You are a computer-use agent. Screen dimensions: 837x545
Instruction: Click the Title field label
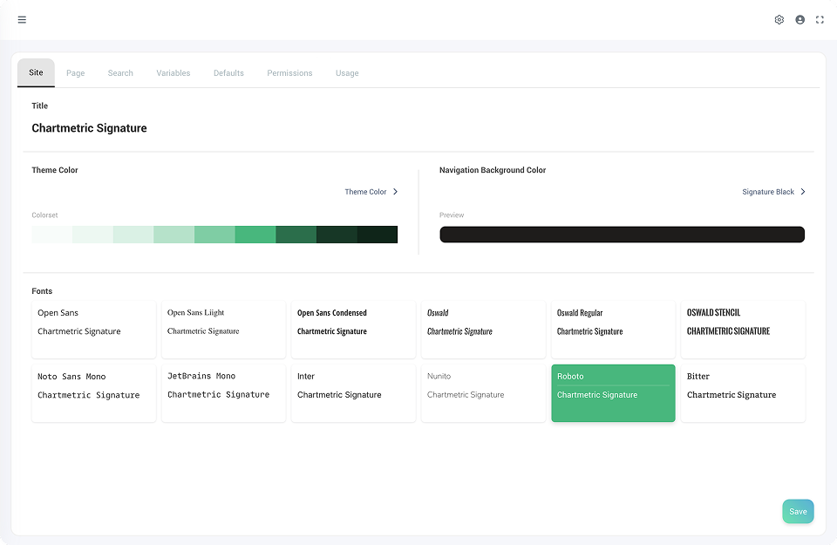click(x=39, y=106)
